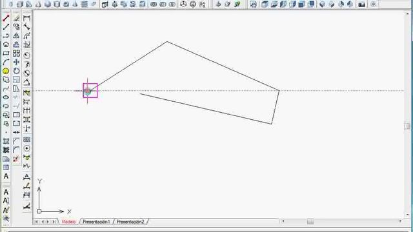413x232 pixels.
Task: Select the Spline tool
Action: tap(6, 89)
